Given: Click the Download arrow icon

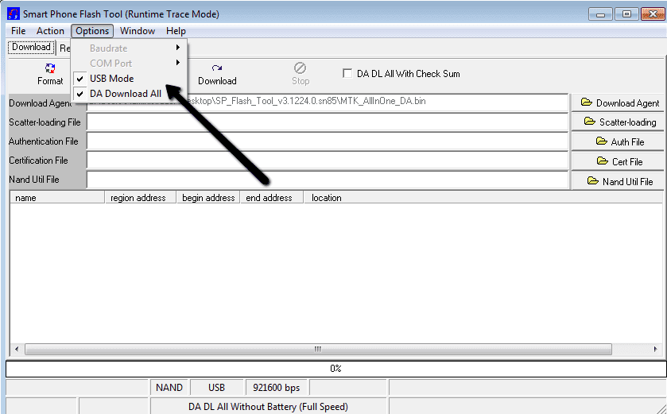Looking at the screenshot, I should pyautogui.click(x=217, y=68).
